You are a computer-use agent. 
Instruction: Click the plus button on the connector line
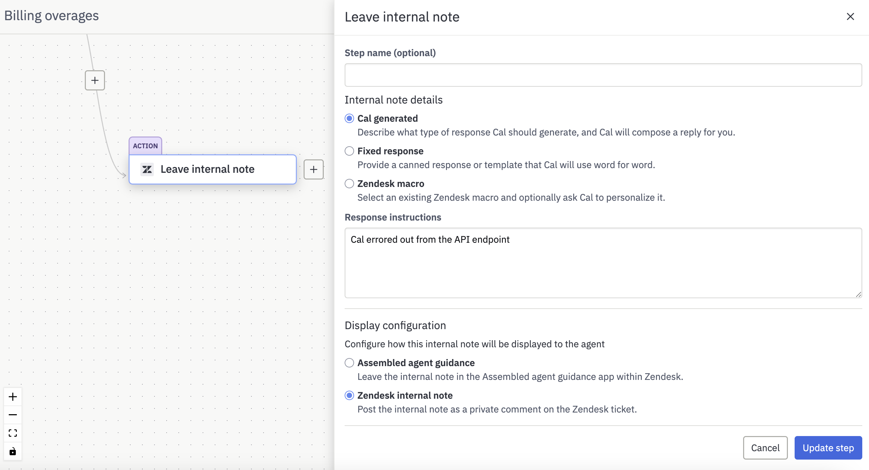click(95, 80)
